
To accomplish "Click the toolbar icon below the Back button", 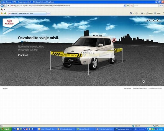I will (2, 9).
